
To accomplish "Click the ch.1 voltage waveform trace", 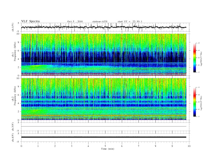I will pos(104,27).
